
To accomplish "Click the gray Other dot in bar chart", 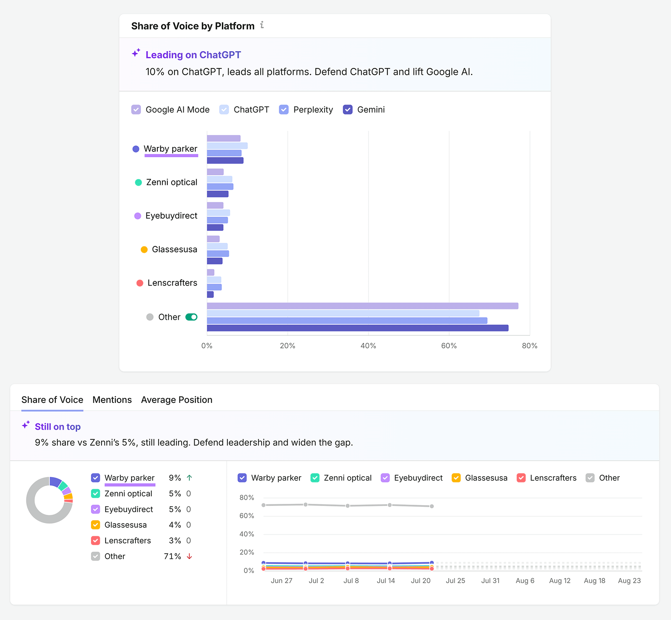I will tap(150, 317).
